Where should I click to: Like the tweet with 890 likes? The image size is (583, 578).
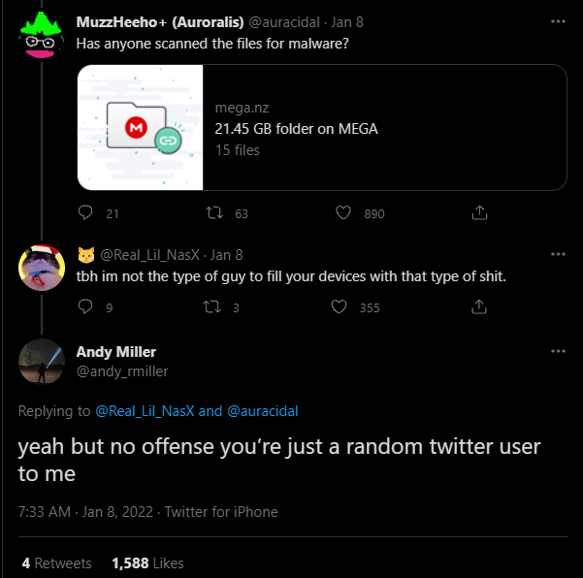click(x=342, y=213)
